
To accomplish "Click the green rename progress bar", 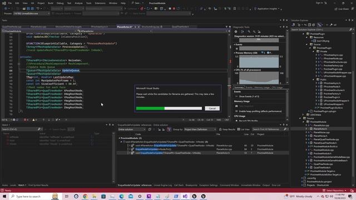I will coord(169,108).
